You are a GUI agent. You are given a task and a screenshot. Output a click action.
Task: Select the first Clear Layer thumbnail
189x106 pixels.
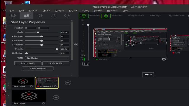[x=23, y=81]
